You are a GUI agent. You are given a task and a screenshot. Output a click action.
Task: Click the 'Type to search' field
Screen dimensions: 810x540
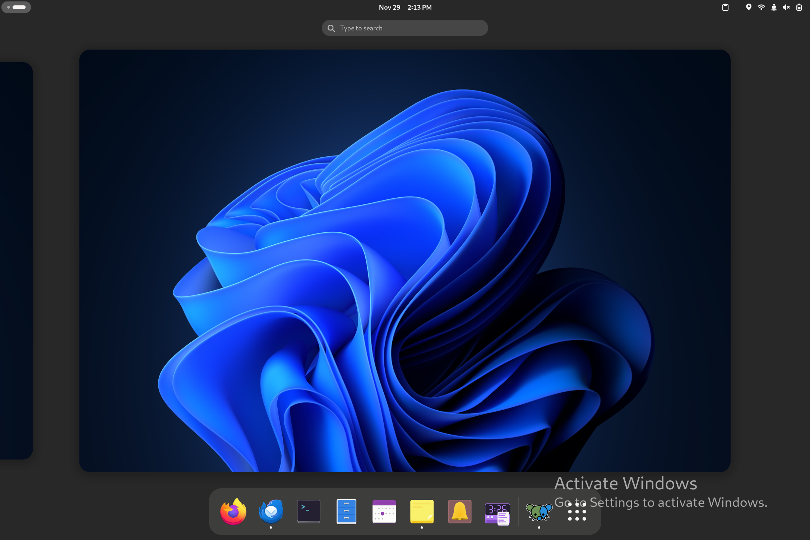[x=405, y=28]
